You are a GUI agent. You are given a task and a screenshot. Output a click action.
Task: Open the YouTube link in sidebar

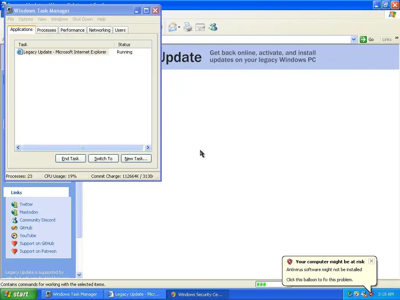click(28, 236)
